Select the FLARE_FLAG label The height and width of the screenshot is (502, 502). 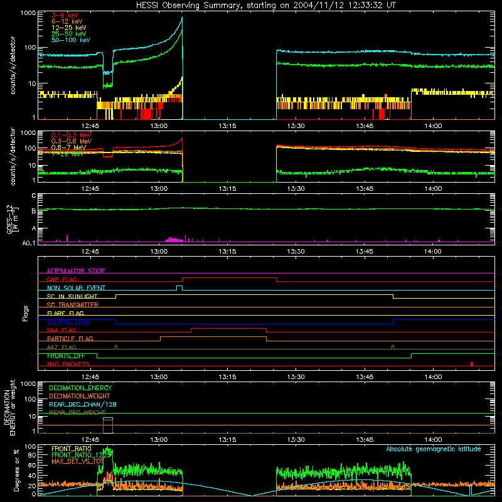coord(65,313)
